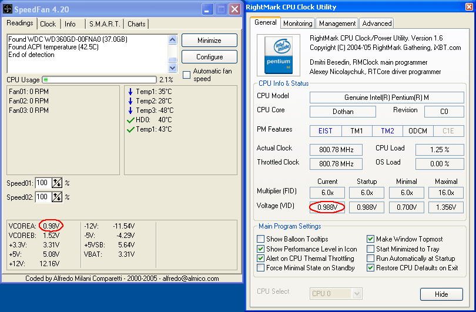Screen dimensions: 476x312
Task: Click the SpeedFan fan icon in title bar
Action: coord(8,9)
